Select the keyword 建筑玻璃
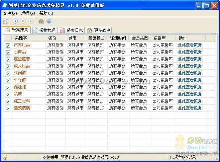This screenshot has width=220, height=162. [x=22, y=108]
